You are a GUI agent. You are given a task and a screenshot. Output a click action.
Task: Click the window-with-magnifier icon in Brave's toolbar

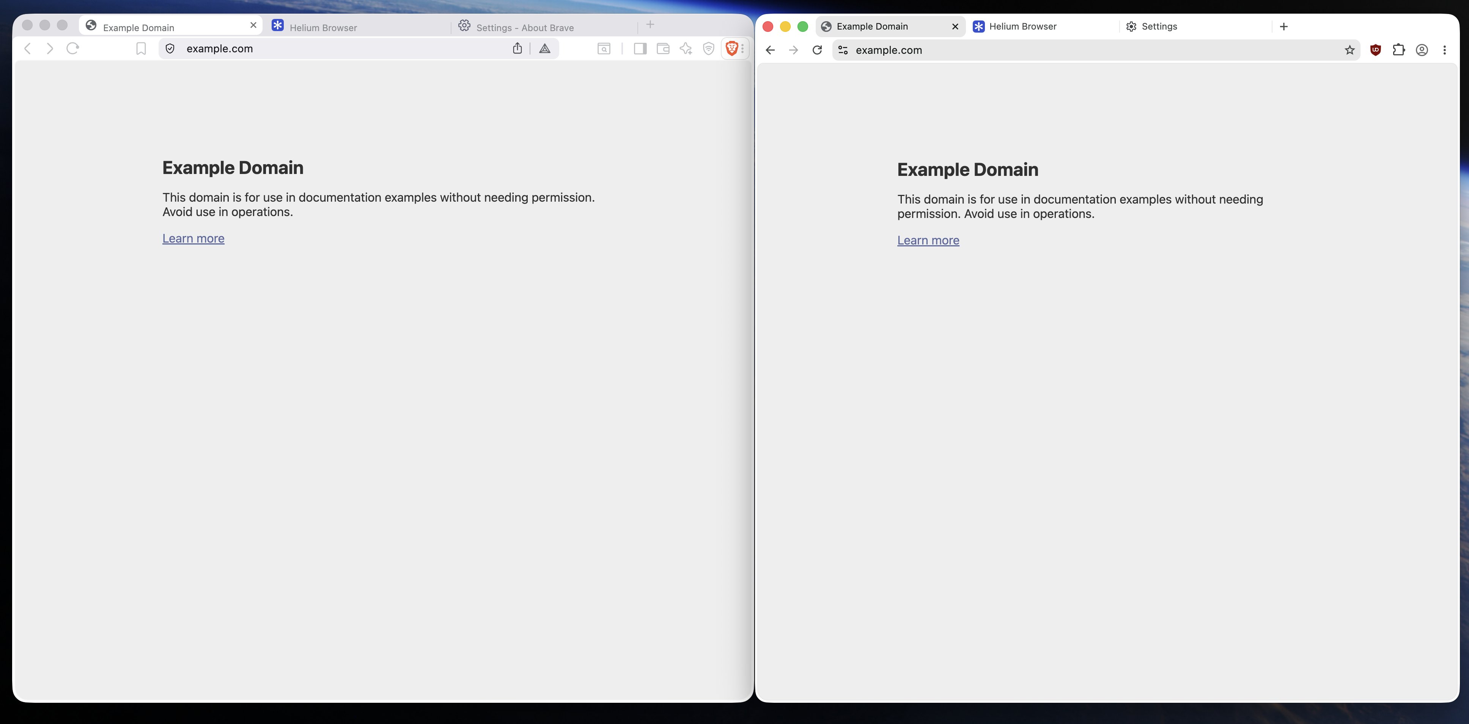604,49
